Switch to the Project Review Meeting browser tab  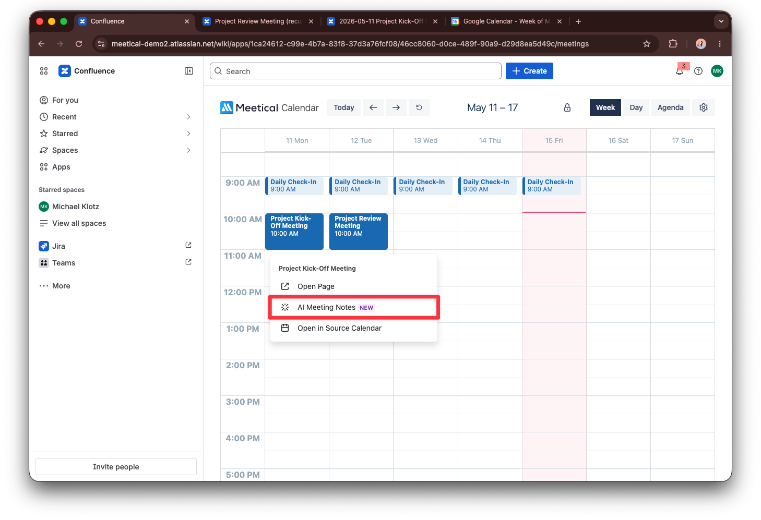click(x=257, y=21)
